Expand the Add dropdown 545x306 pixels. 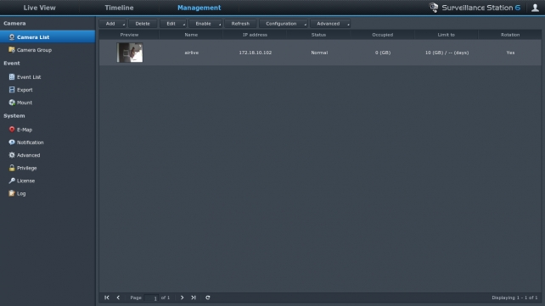113,24
